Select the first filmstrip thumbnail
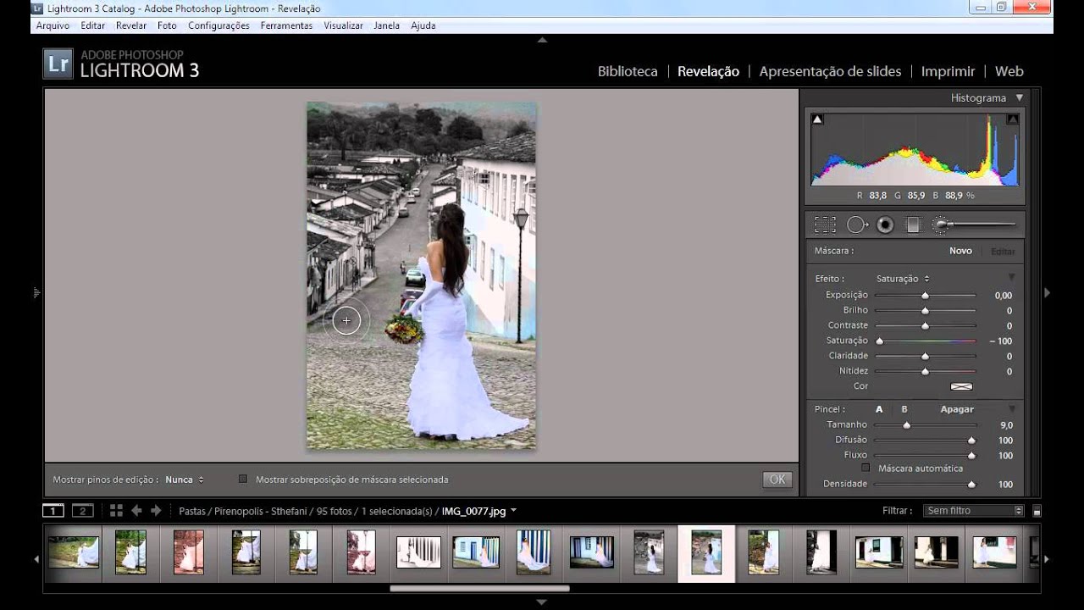The width and height of the screenshot is (1084, 610). (x=74, y=552)
